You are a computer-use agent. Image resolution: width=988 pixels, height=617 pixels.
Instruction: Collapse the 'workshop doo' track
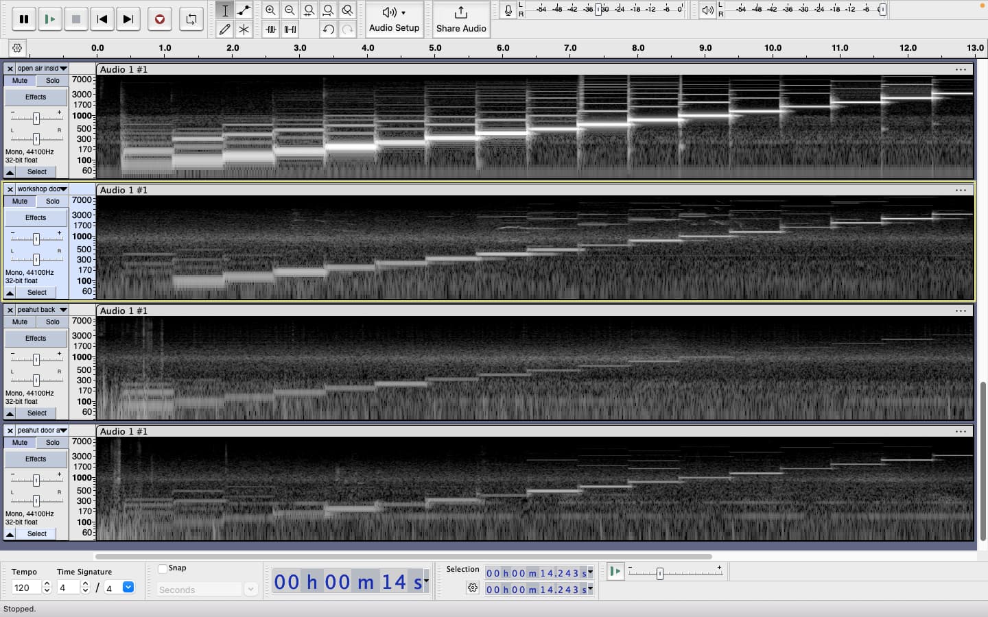10,293
